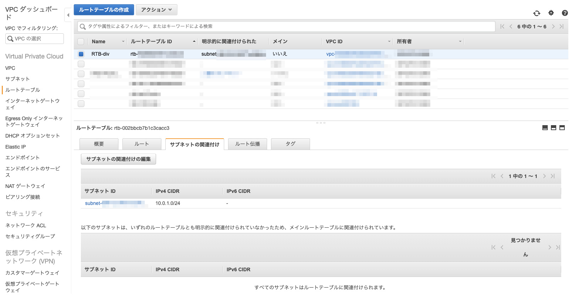Viewport: 569px width, 295px height.
Task: Open the アクション dropdown menu
Action: [x=156, y=10]
